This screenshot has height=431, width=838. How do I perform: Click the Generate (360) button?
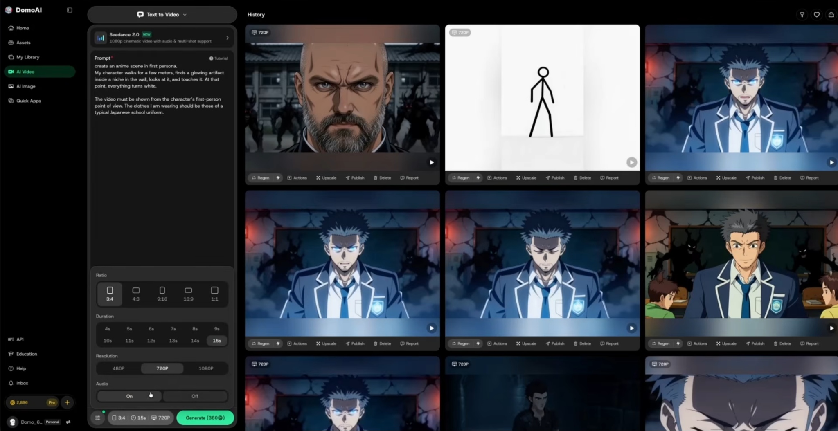(205, 418)
